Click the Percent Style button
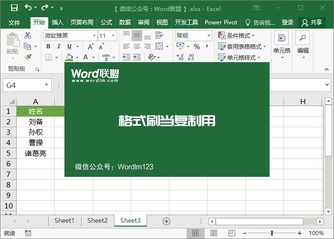Viewport: 334px width, 239px height. pos(197,46)
